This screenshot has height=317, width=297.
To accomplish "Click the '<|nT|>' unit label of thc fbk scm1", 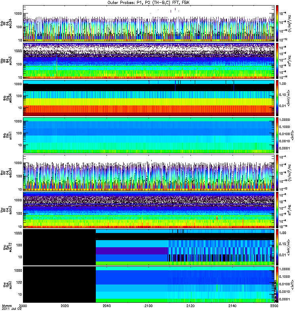I will point(292,285).
